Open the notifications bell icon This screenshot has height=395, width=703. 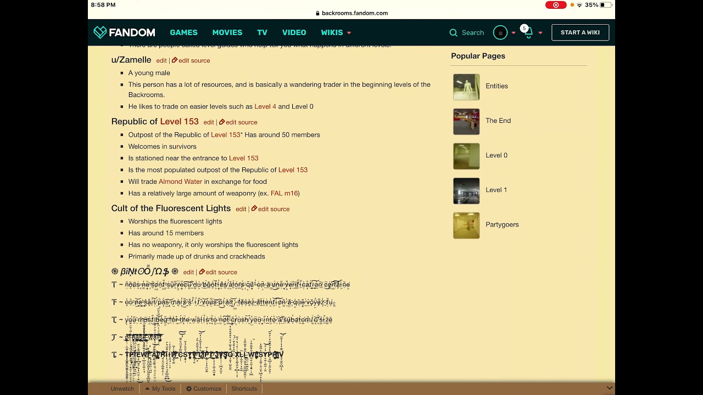[528, 33]
